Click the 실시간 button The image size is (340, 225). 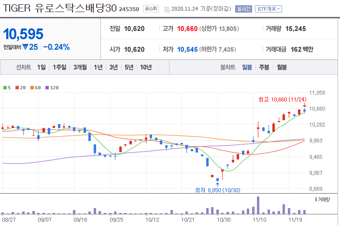click(243, 9)
